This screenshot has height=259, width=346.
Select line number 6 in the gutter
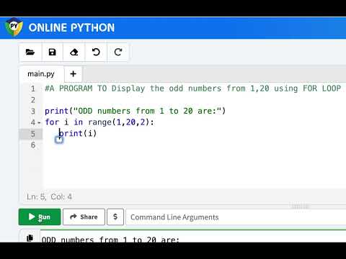click(33, 145)
